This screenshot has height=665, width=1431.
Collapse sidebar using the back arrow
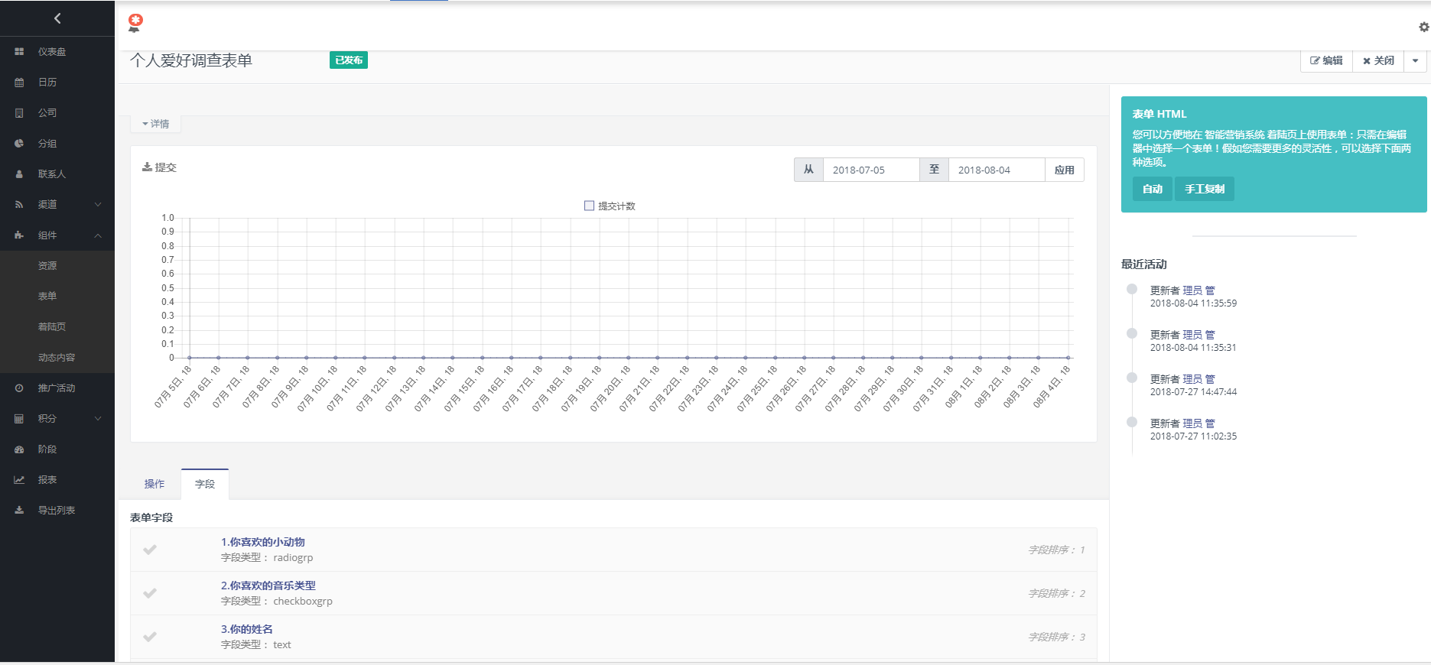(57, 18)
